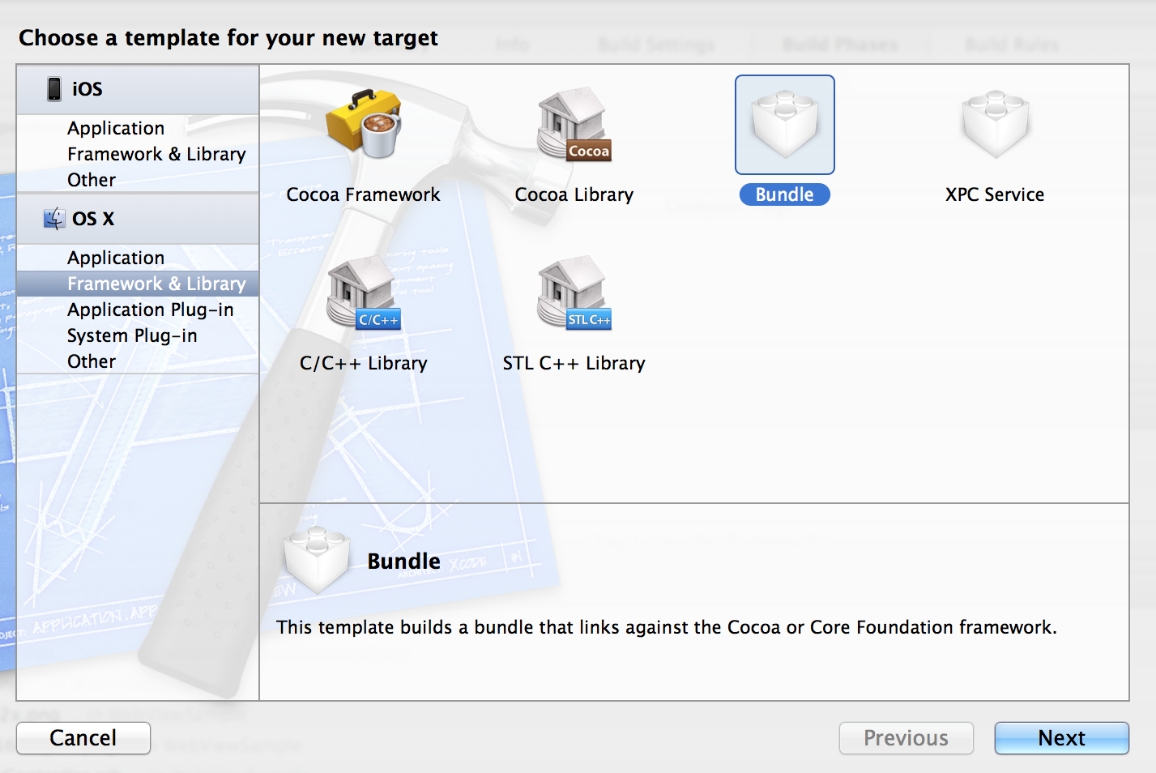Click the OS X section header
This screenshot has height=773, width=1156.
pyautogui.click(x=138, y=219)
